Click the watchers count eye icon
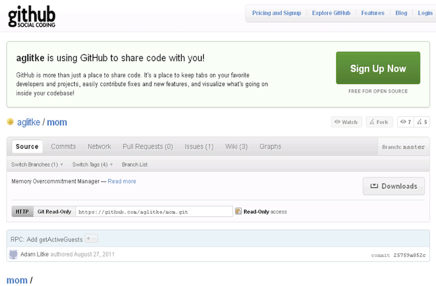 tap(403, 122)
